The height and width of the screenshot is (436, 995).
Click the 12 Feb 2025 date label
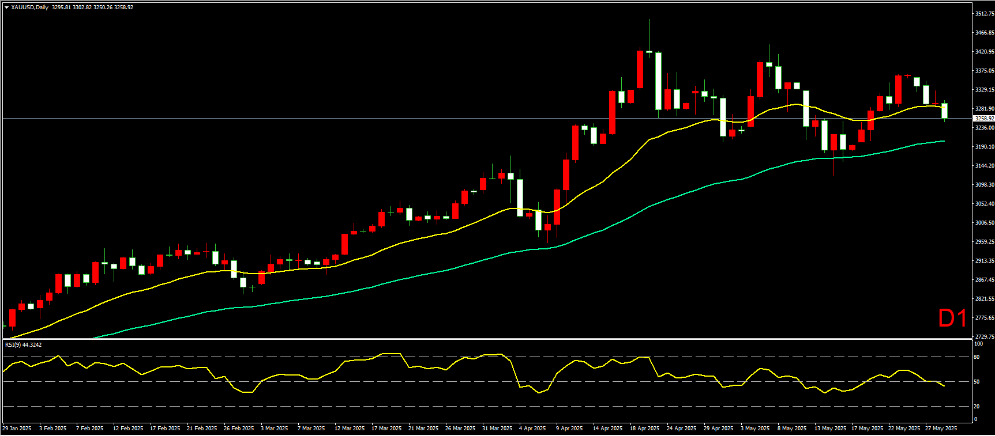click(128, 429)
